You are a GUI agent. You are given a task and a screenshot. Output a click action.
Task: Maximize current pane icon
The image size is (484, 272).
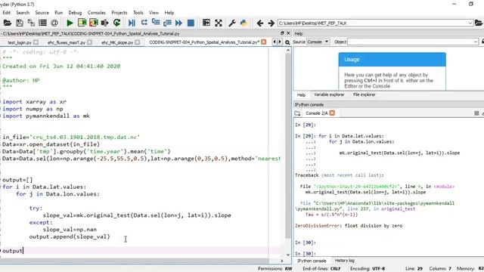coord(206,23)
